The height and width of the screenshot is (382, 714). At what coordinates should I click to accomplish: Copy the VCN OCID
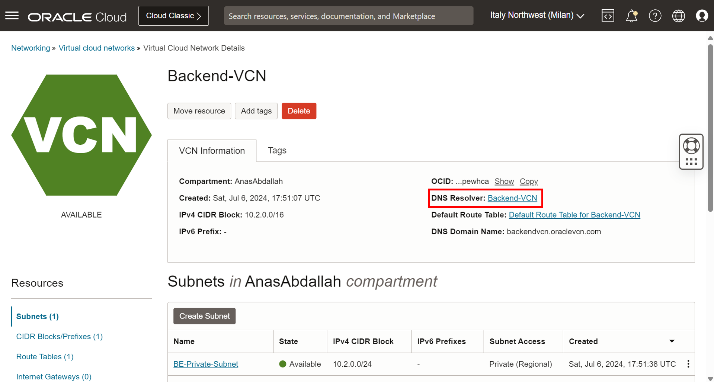click(528, 181)
